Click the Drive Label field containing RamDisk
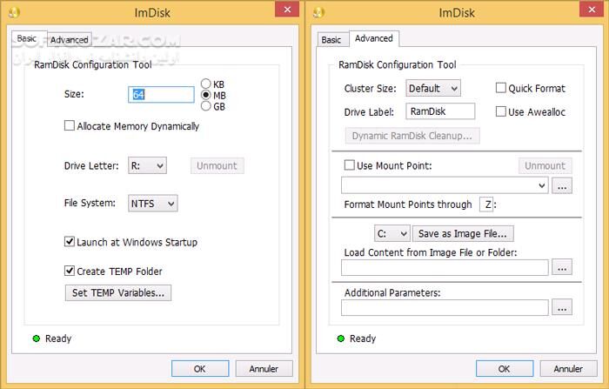 440,111
